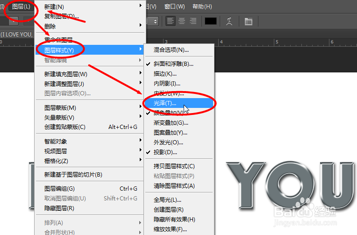357x235 pixels.
Task: Select 图案叠加(Y)... style
Action: (x=179, y=133)
